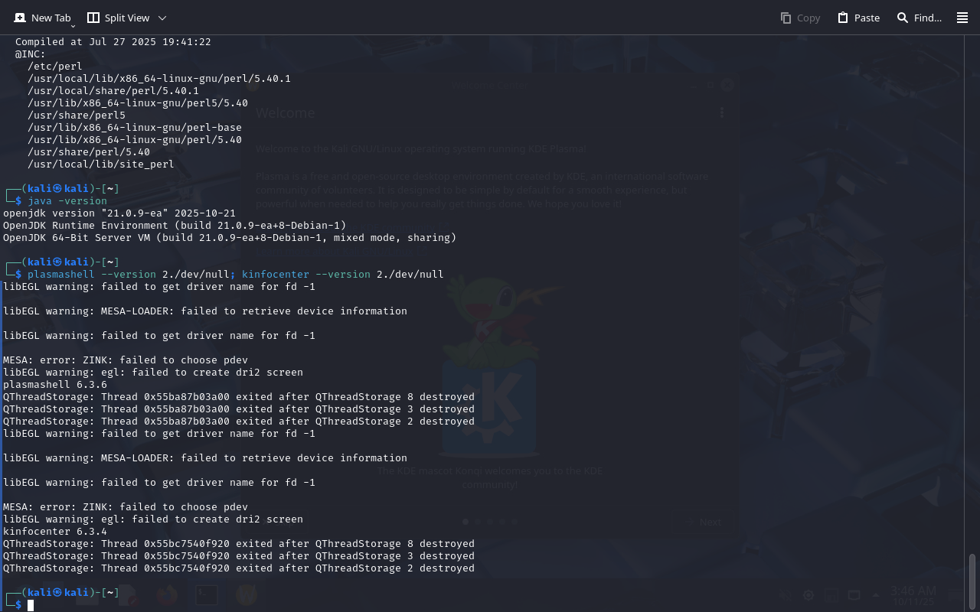Expand the New Tab dropdown arrow
Viewport: 980px width, 612px height.
coord(73,26)
